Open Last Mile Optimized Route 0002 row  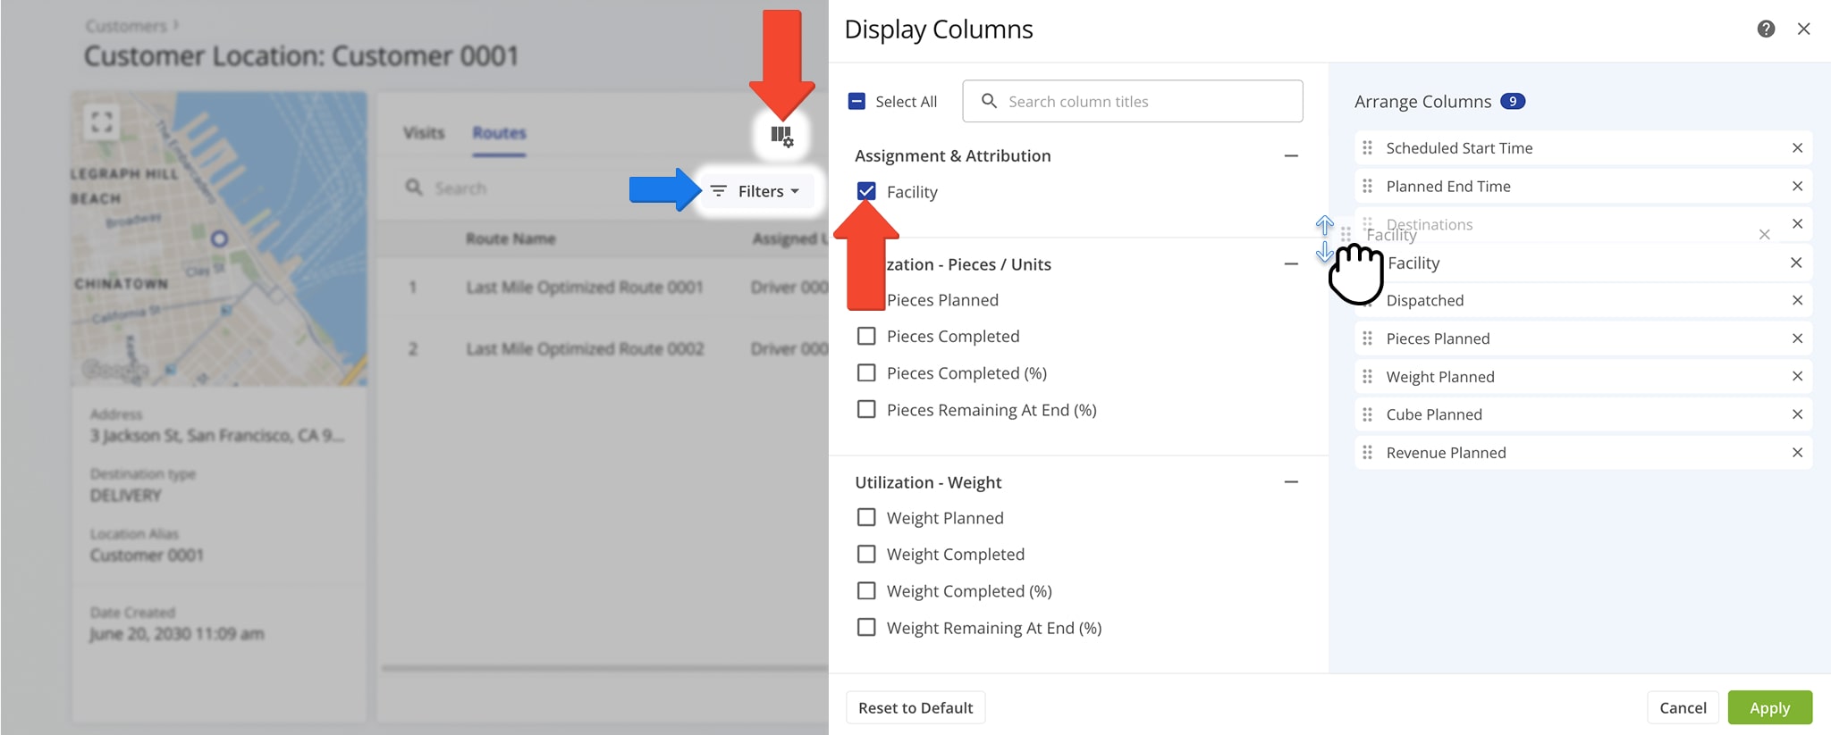point(604,348)
